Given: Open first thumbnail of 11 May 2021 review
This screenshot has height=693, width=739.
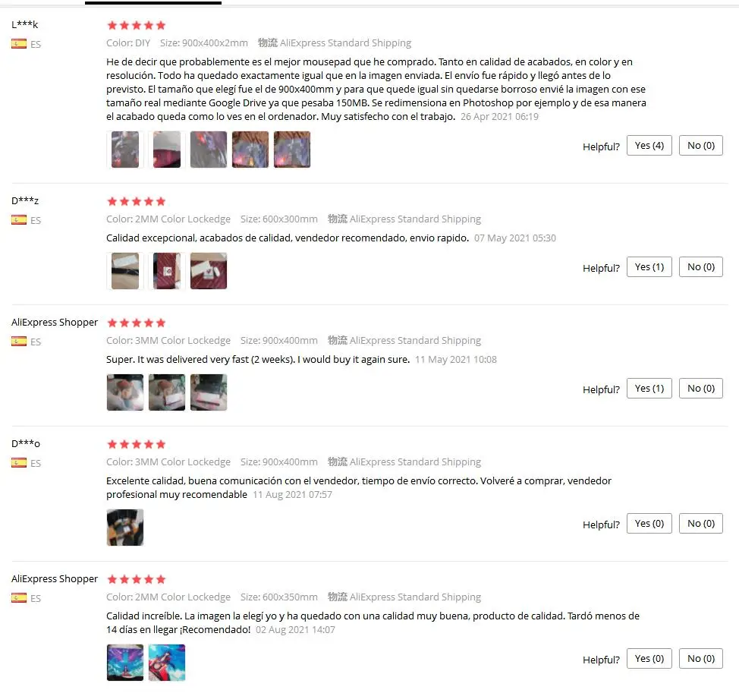Looking at the screenshot, I should (125, 392).
